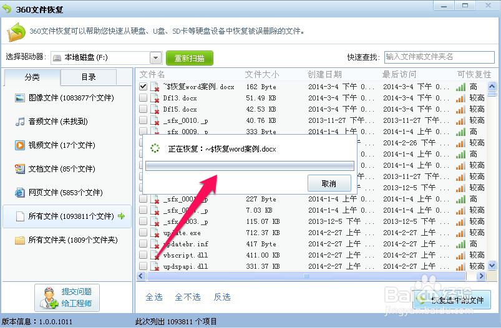Image resolution: width=501 pixels, height=328 pixels.
Task: Check the vbscript.dll checkbox
Action: click(x=143, y=254)
